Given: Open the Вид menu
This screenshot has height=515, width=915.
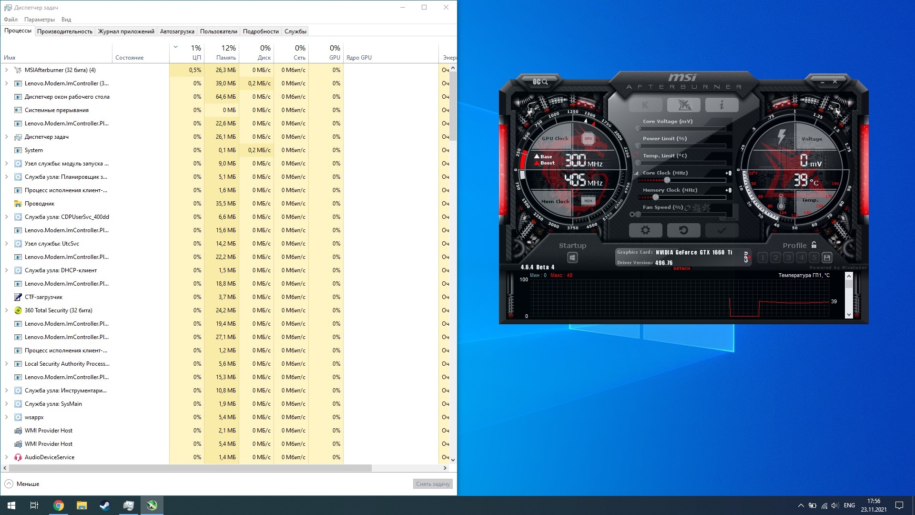Looking at the screenshot, I should coord(66,20).
